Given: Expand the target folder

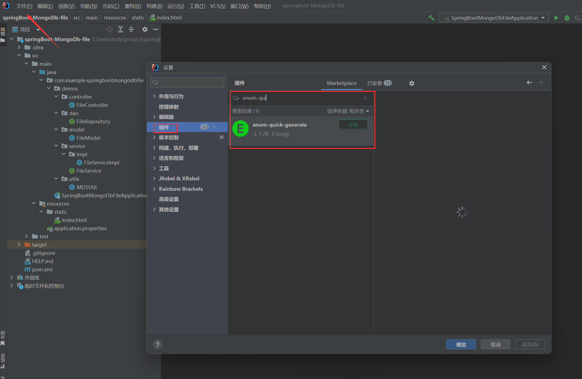Looking at the screenshot, I should tap(19, 244).
